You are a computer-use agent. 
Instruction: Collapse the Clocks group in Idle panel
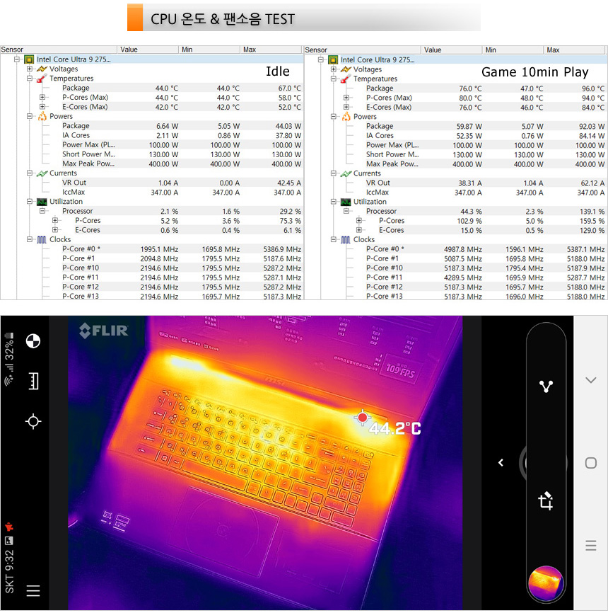pos(30,239)
